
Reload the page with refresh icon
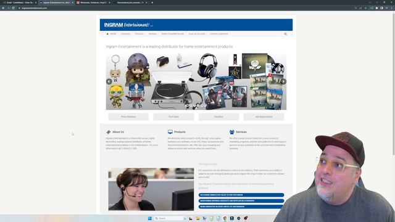pyautogui.click(x=14, y=8)
